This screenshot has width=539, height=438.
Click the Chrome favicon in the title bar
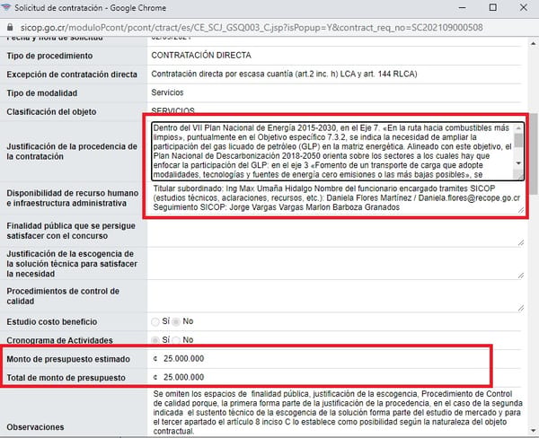point(6,7)
